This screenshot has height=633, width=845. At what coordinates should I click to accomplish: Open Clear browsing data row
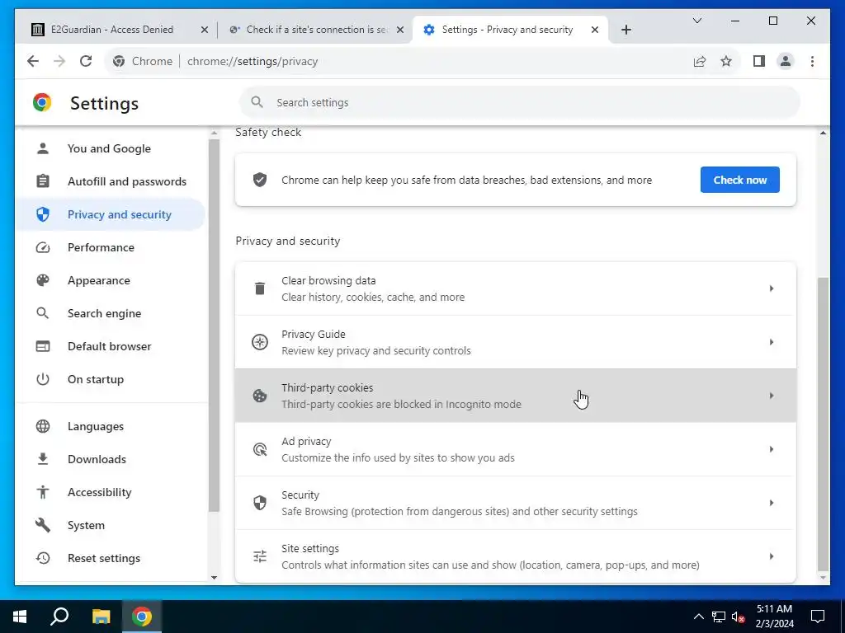tap(516, 288)
